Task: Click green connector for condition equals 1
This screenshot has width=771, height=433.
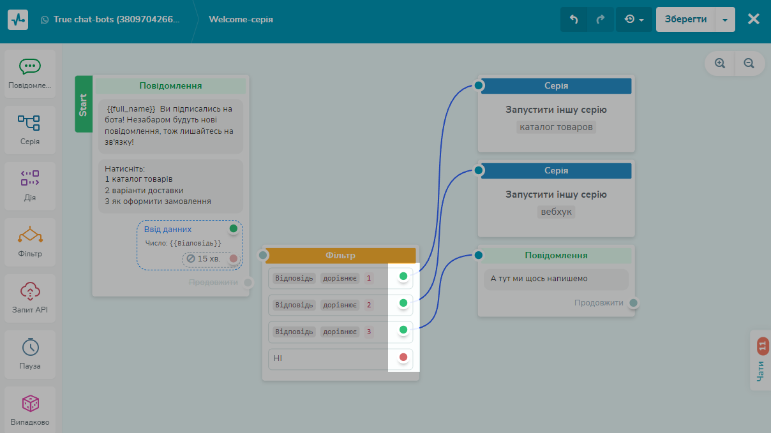Action: (x=403, y=276)
